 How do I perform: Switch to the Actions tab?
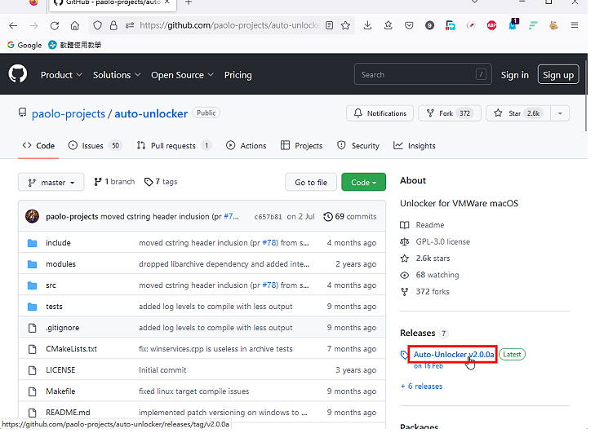coord(246,146)
